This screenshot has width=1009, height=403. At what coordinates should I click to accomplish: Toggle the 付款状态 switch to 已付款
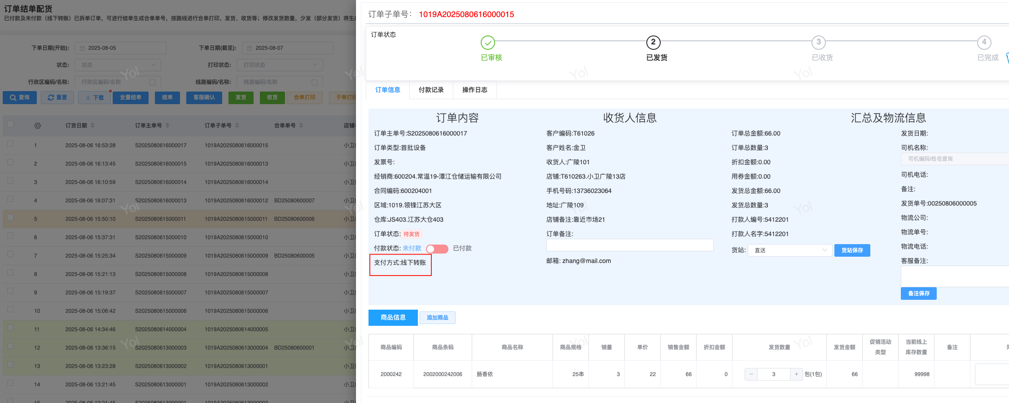click(x=437, y=249)
